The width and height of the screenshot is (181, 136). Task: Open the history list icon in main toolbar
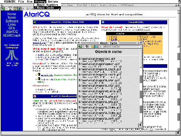(10, 9)
